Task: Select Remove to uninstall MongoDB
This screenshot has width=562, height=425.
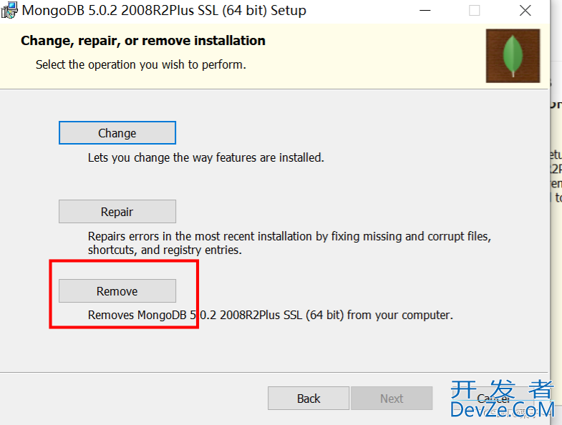Action: tap(117, 291)
